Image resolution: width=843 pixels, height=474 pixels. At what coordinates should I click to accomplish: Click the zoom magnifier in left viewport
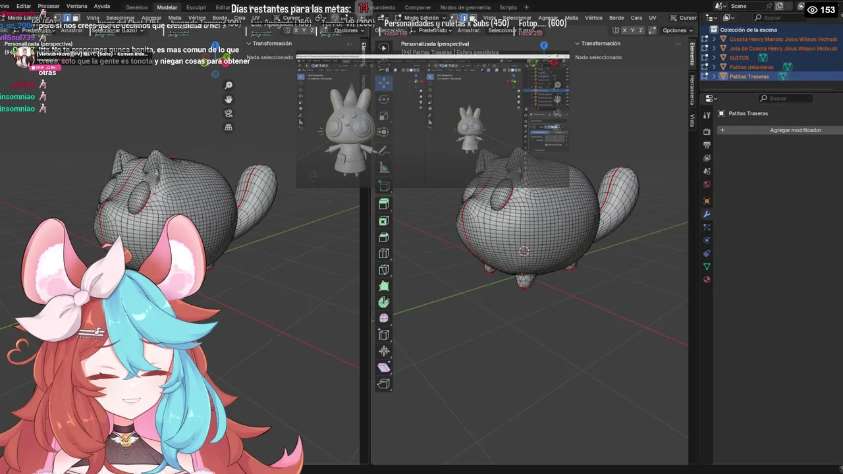tap(229, 86)
